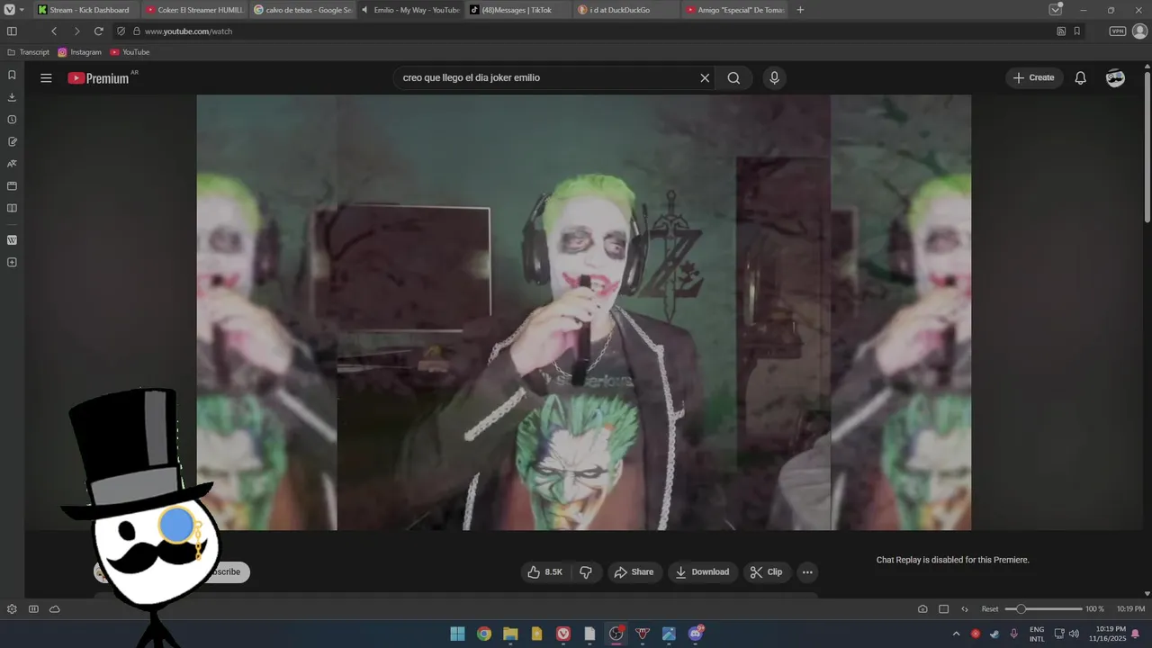Open the Instagram bookmark
Screen dimensions: 1152x648
[x=80, y=52]
